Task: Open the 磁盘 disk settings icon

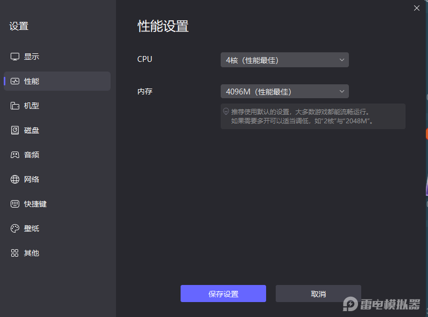Action: [x=14, y=130]
